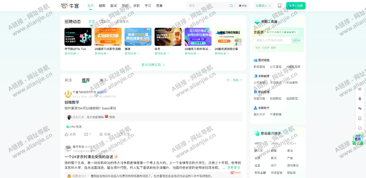
Task: Open the 实习软件笔试 thumbnail
Action: [198, 37]
